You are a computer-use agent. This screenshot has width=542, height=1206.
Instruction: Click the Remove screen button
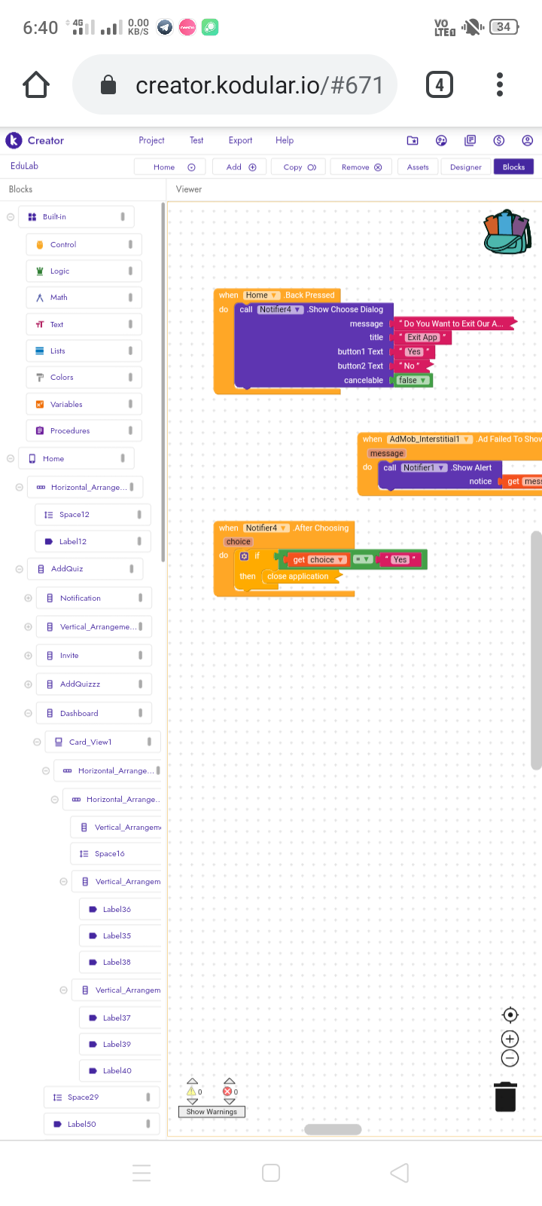coord(361,167)
